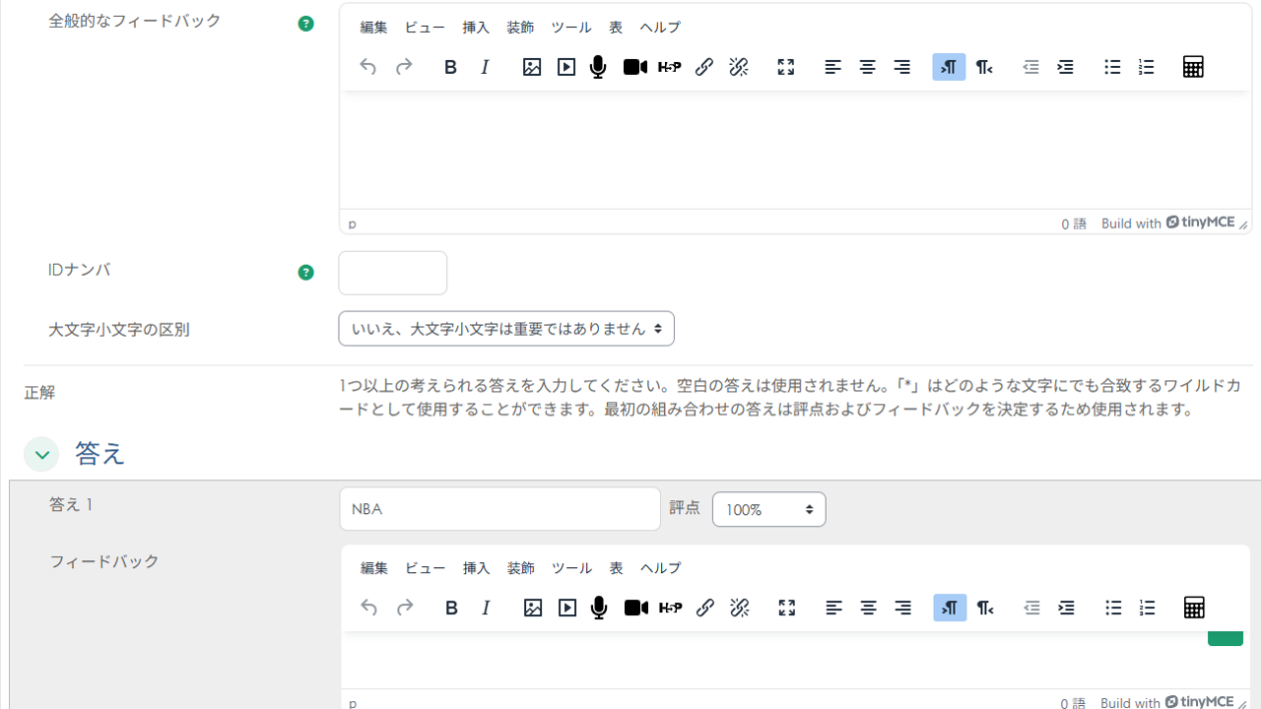Remove a link with the unlink icon

pos(738,67)
